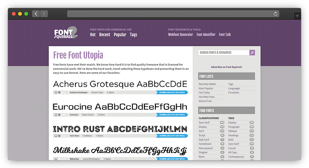Select the Display classification

point(203,127)
